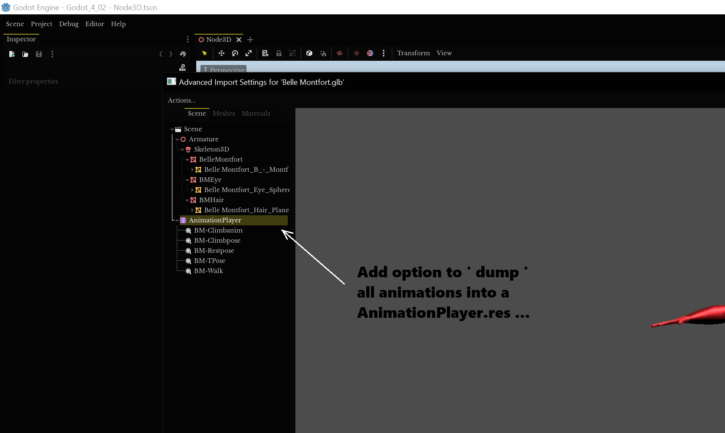Select the Move mode tool
The image size is (725, 433).
tap(222, 53)
